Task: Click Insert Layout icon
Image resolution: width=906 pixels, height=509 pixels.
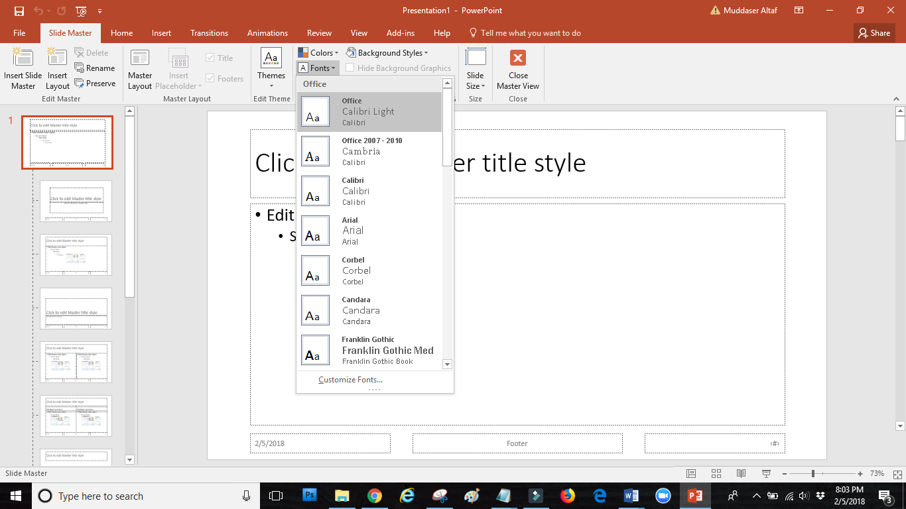Action: 58,69
